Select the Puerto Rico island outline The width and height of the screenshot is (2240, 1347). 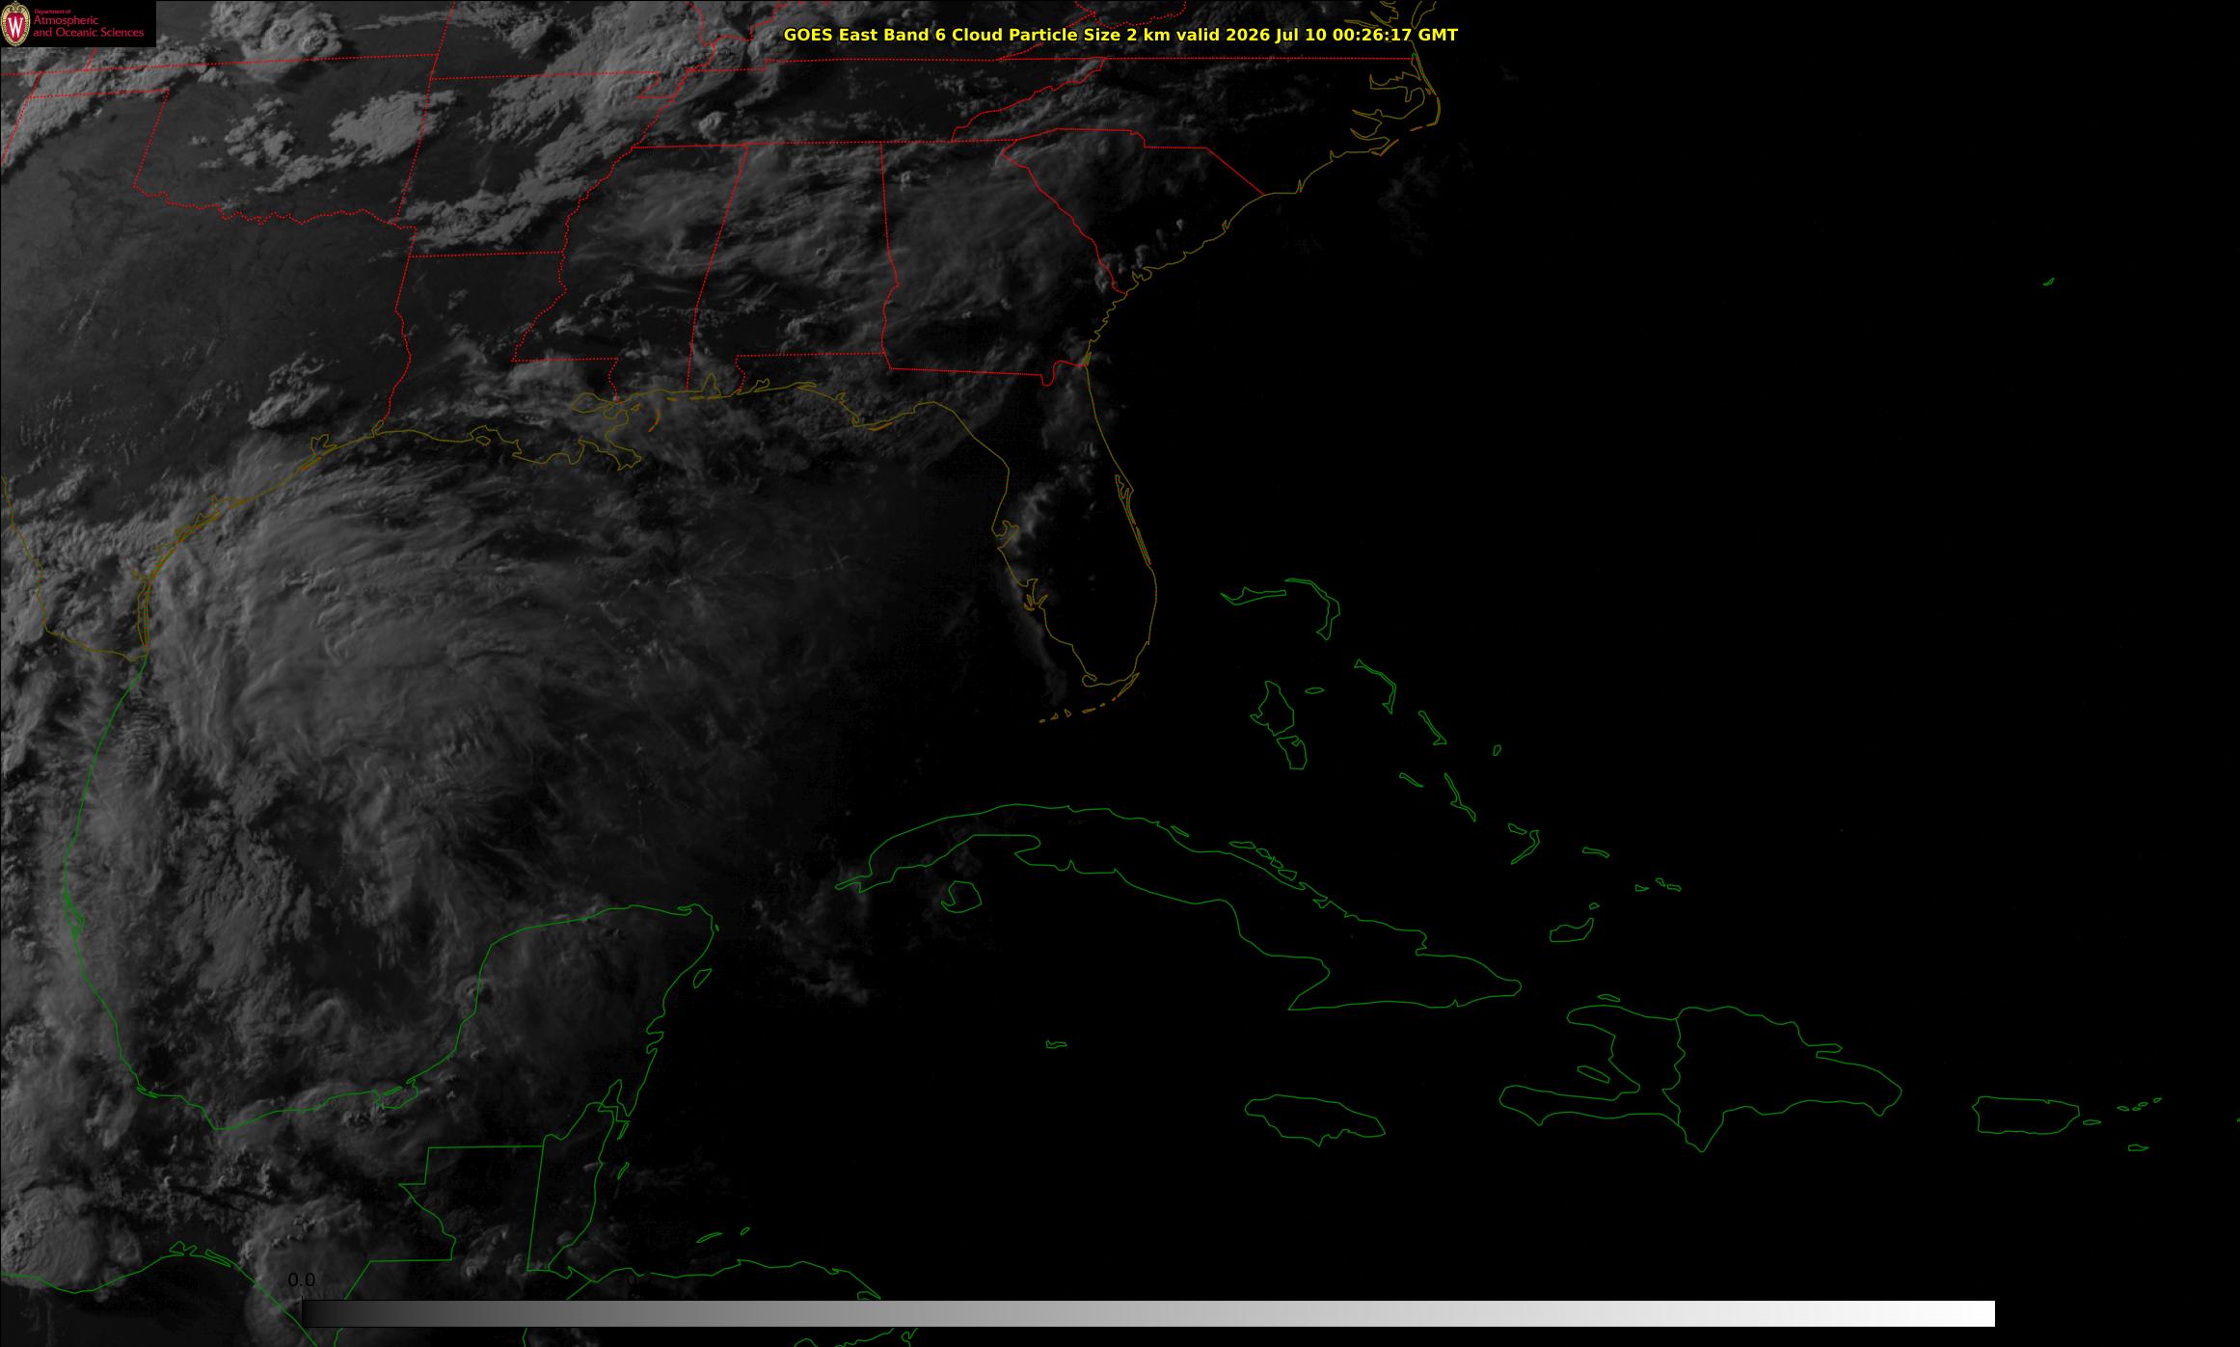[x=2025, y=1115]
